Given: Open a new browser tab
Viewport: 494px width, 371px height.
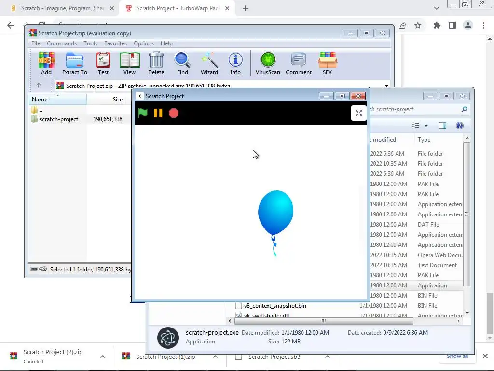Looking at the screenshot, I should [246, 8].
